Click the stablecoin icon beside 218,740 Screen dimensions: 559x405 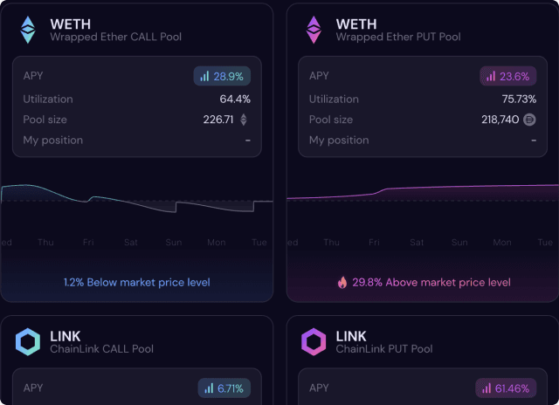click(x=529, y=120)
